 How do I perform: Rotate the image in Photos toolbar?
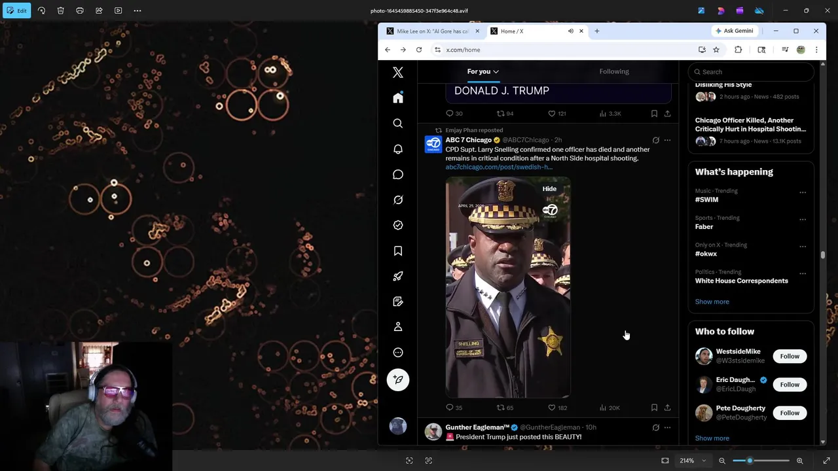(x=41, y=10)
